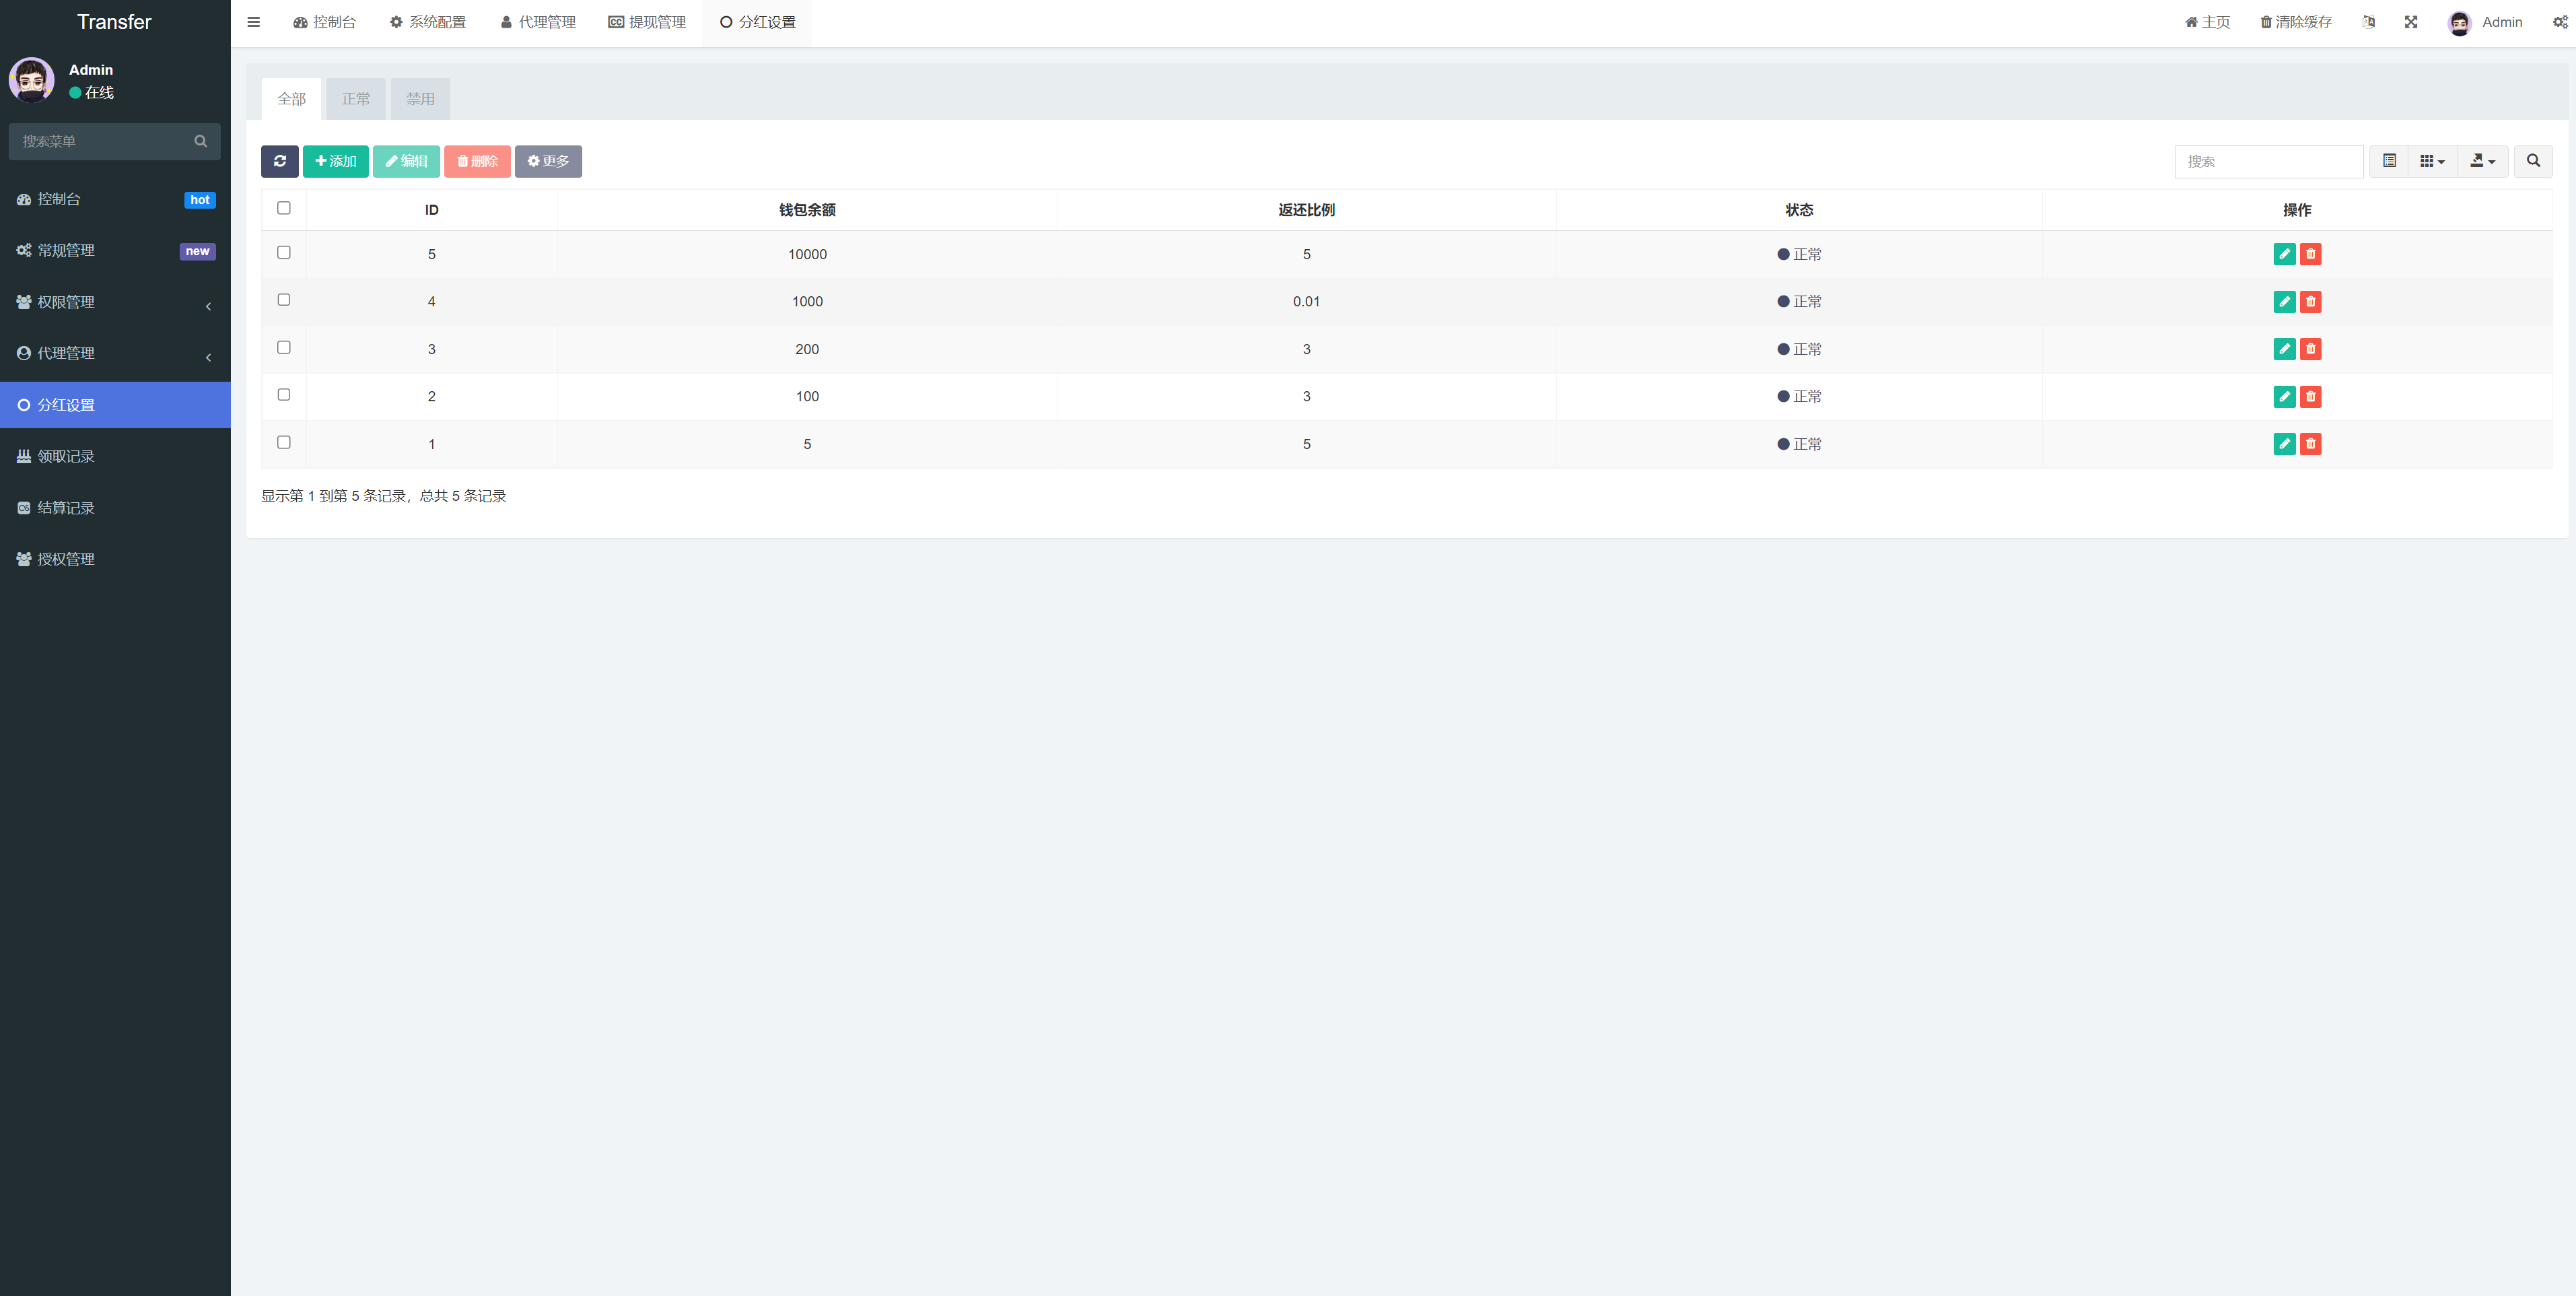Screen dimensions: 2576x1296
Task: Click the 搜索 input field above the table
Action: [x=2268, y=161]
